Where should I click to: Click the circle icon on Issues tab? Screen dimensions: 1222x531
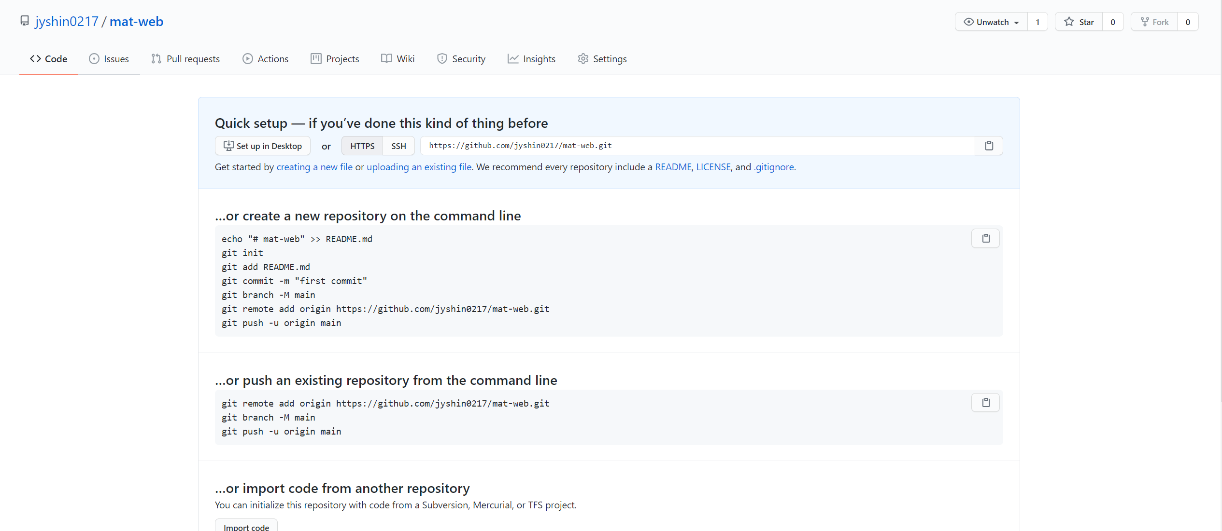tap(94, 59)
